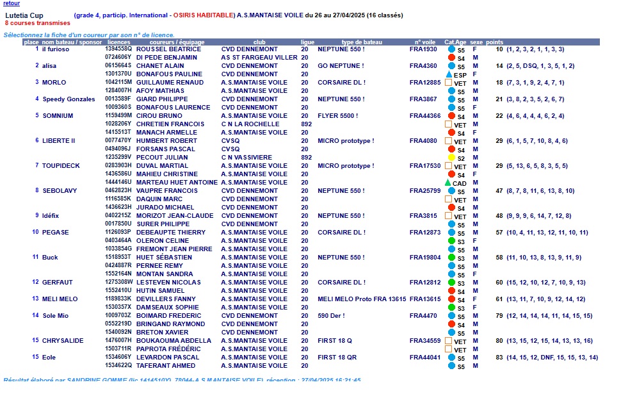Click 'coureurs / équipage' column header
This screenshot has height=396, width=621.
(x=177, y=42)
